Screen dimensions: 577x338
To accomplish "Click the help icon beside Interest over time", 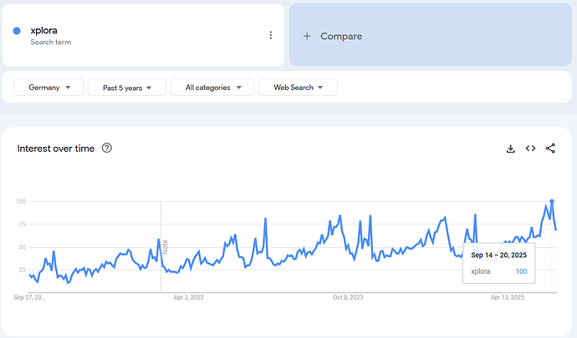I will [106, 149].
